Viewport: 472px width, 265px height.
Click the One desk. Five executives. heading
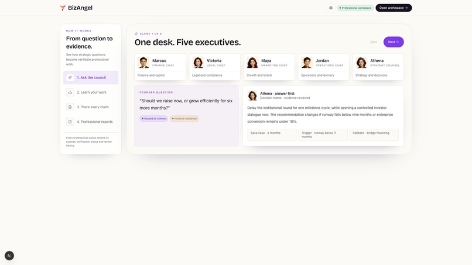pos(187,42)
